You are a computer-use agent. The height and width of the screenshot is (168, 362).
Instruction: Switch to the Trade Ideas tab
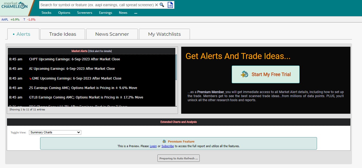pyautogui.click(x=63, y=34)
